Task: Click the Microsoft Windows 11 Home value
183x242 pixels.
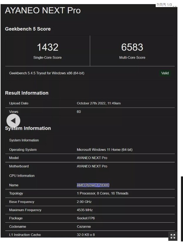Action: pos(105,150)
